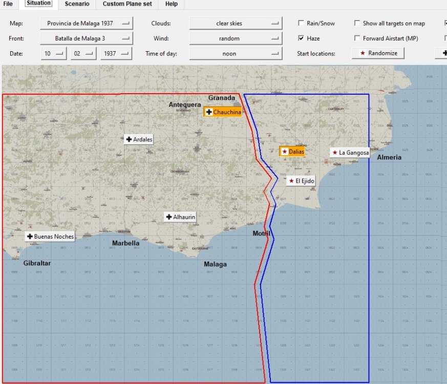
Task: Click the Randomize start locations button
Action: [378, 53]
